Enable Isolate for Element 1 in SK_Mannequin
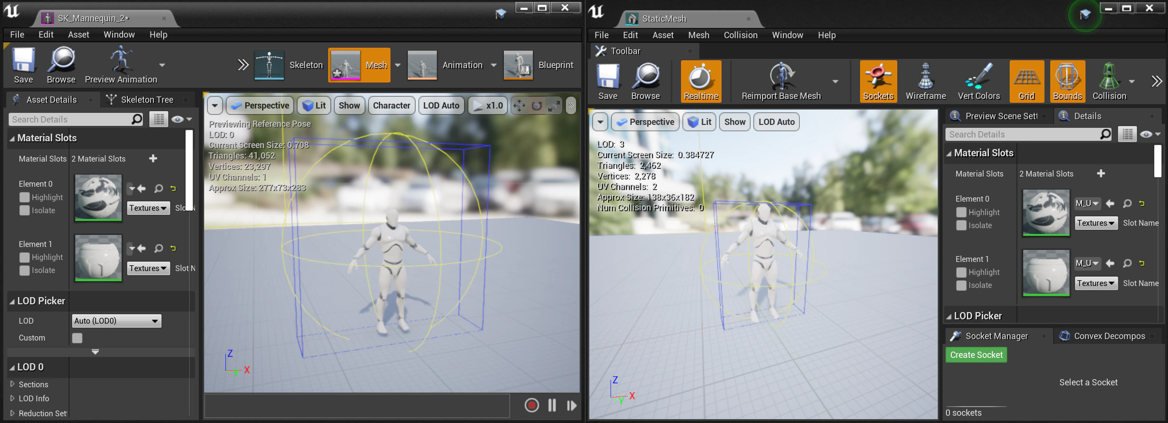This screenshot has height=423, width=1168. [x=25, y=271]
